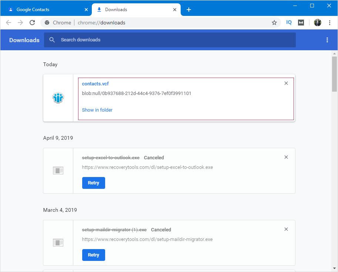Retry the setup-maildir-migrator download
Image resolution: width=338 pixels, height=272 pixels.
(x=94, y=255)
